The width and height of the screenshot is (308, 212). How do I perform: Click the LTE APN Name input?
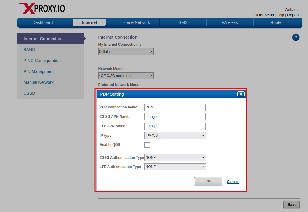pos(175,126)
